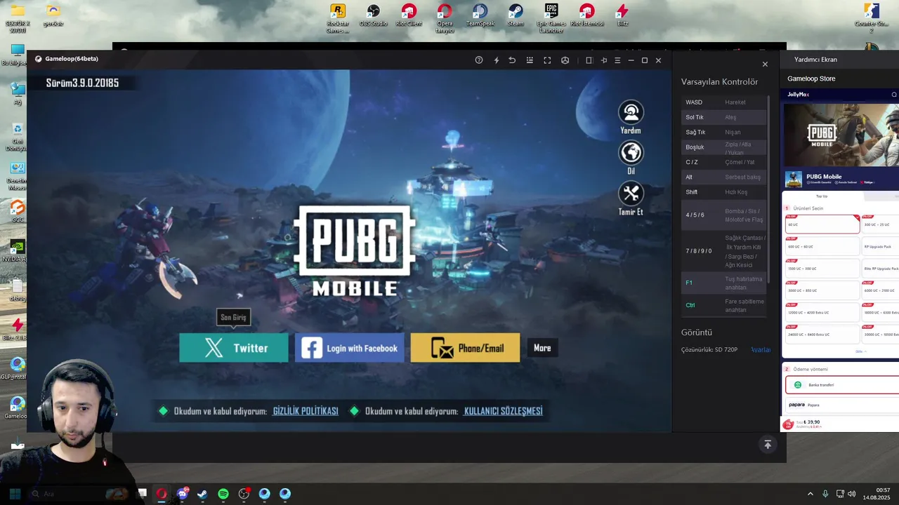Open Riot Client desktop shortcut
The width and height of the screenshot is (899, 505).
(409, 15)
